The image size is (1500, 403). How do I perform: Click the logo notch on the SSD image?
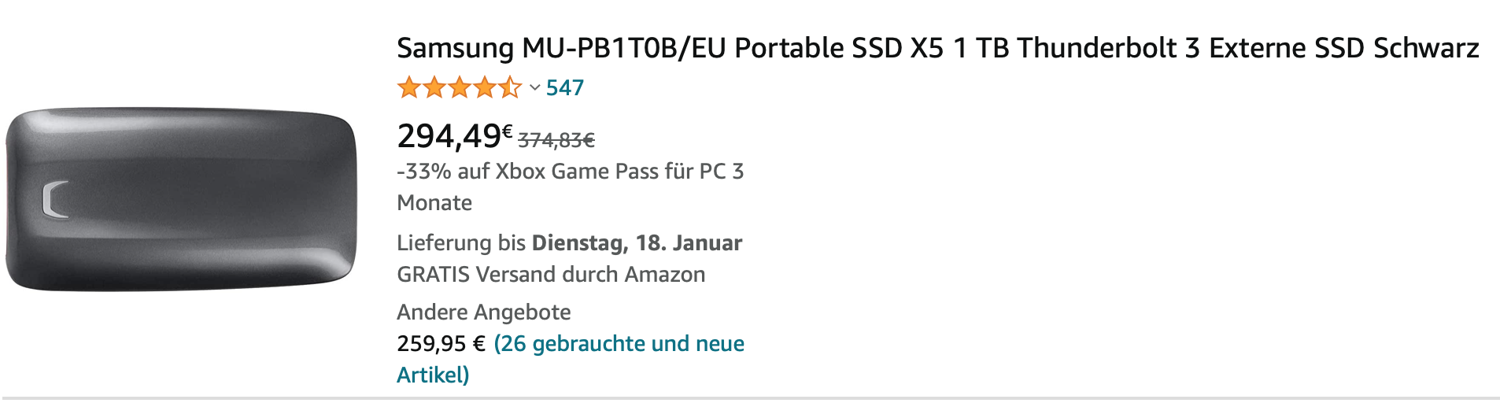[55, 199]
